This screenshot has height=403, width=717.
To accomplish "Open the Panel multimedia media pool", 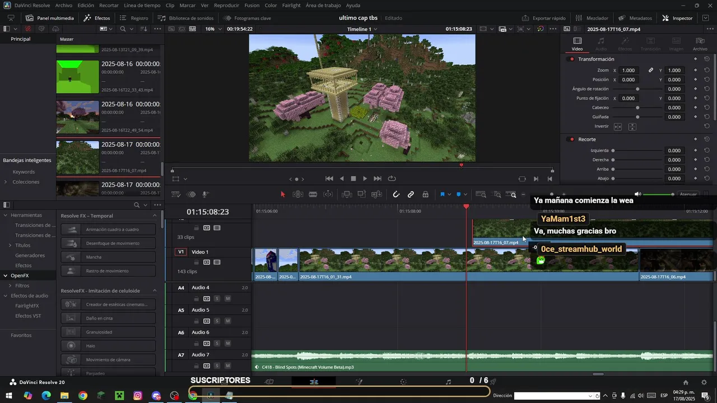I will 49,18.
